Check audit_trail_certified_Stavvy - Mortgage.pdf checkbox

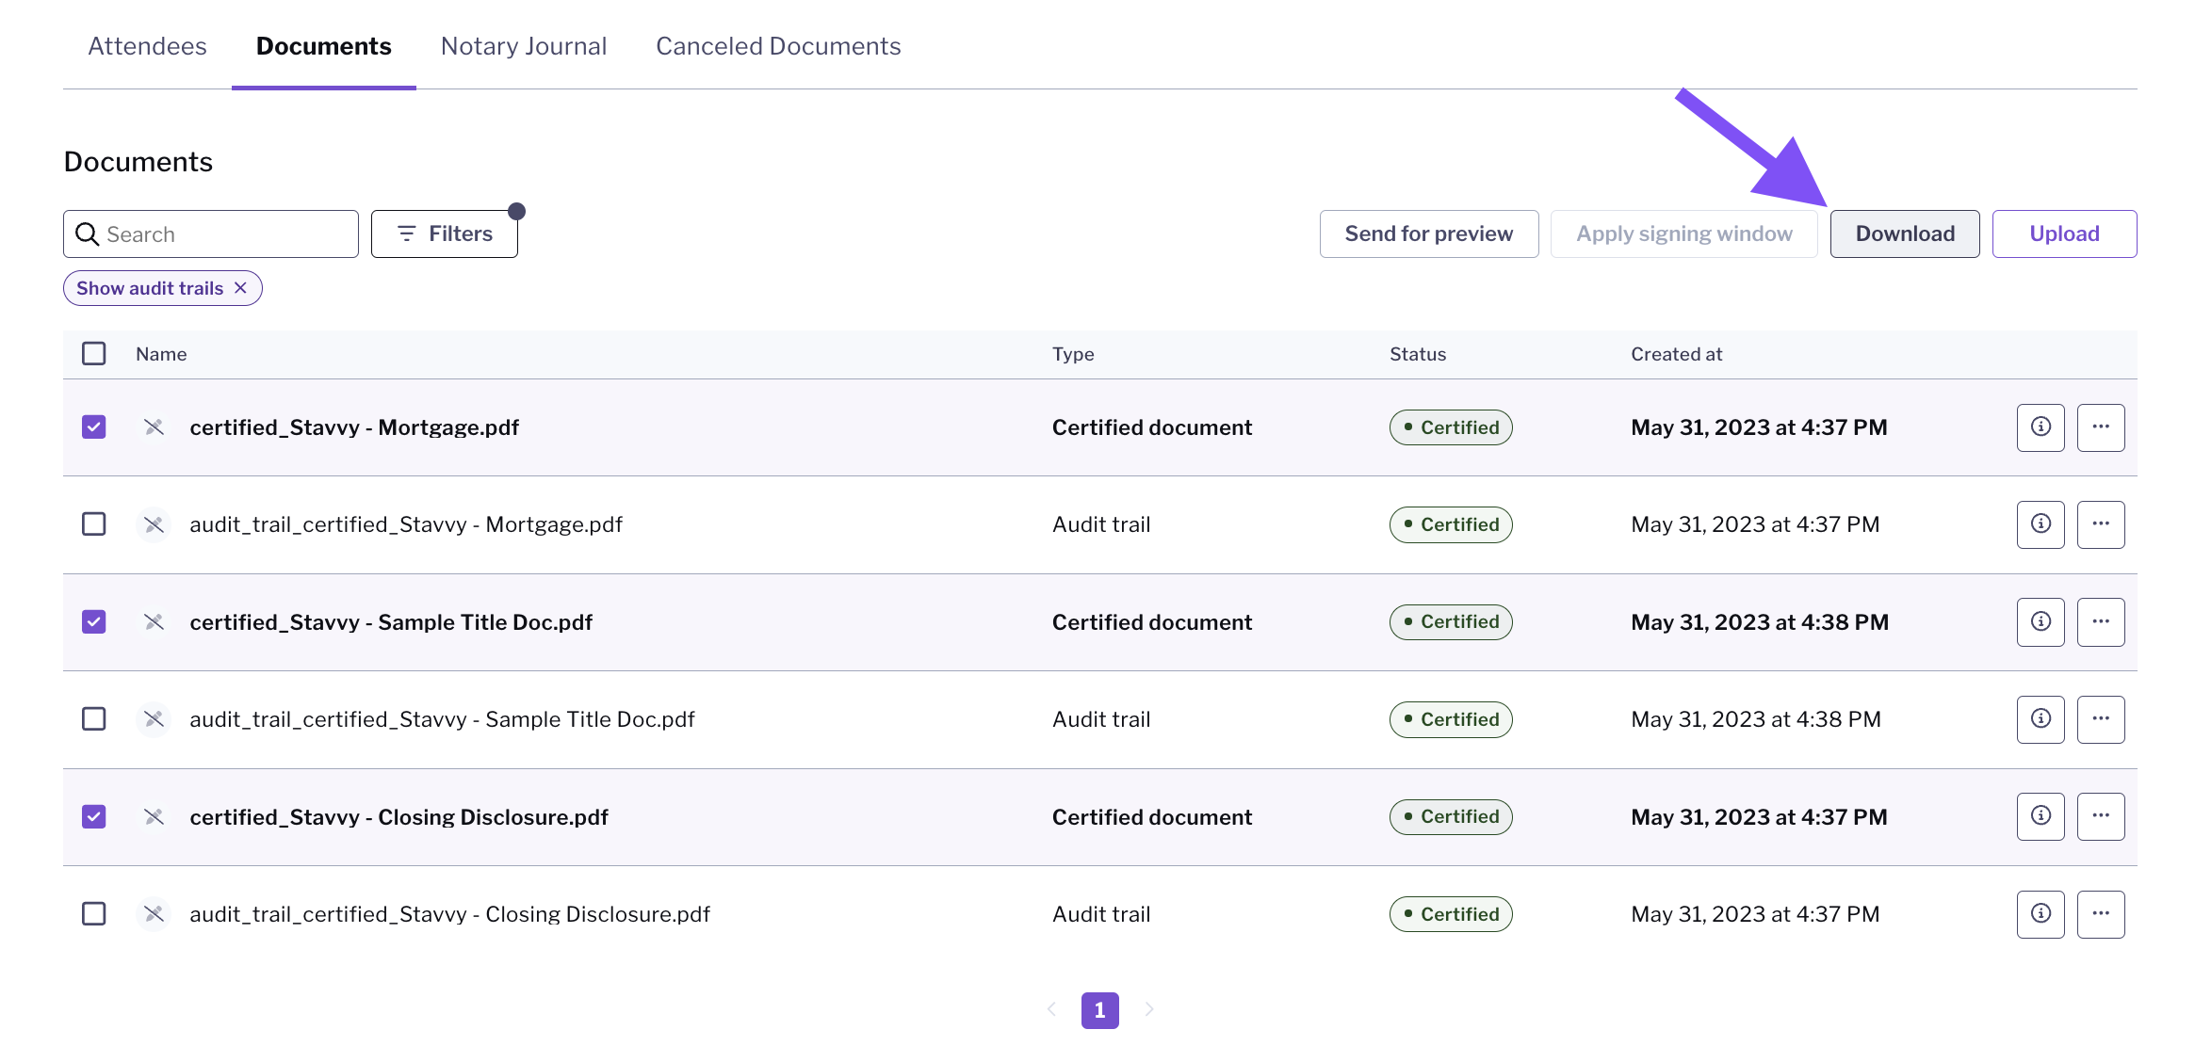[94, 524]
